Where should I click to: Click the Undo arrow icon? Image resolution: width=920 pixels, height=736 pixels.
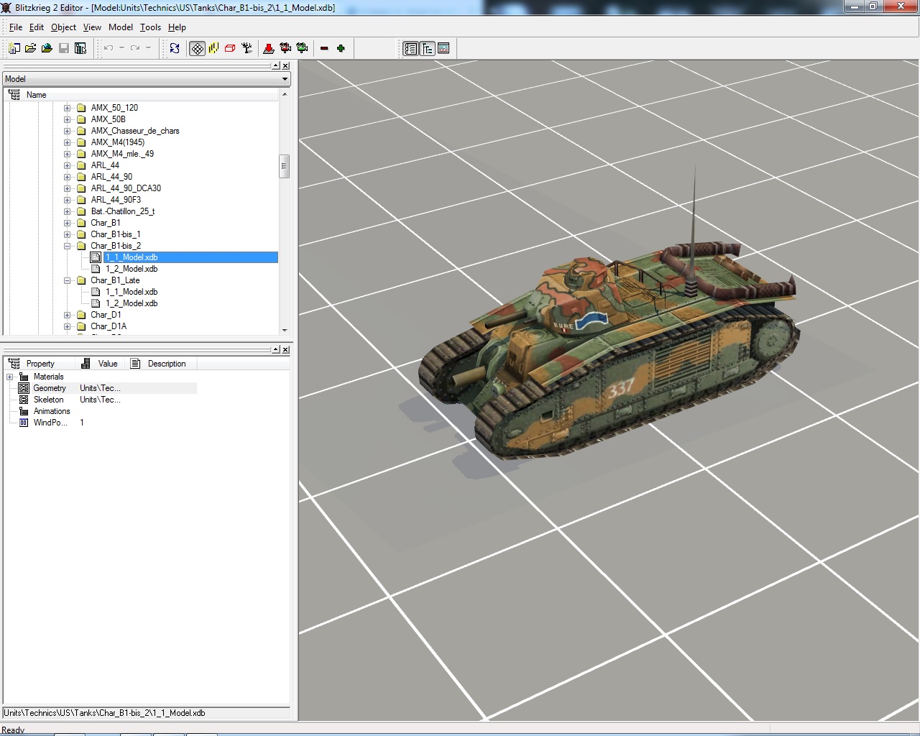(109, 48)
